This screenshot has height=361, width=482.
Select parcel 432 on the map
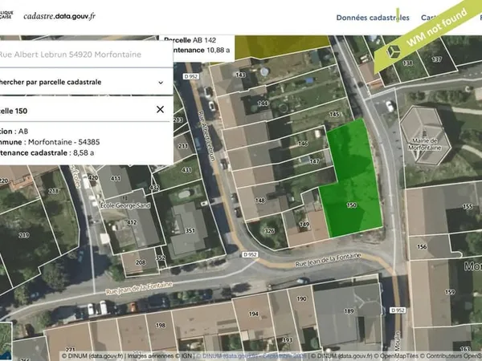(154, 187)
